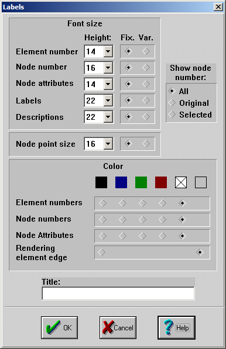Pick the green color swatch
The image size is (226, 349).
click(x=141, y=182)
